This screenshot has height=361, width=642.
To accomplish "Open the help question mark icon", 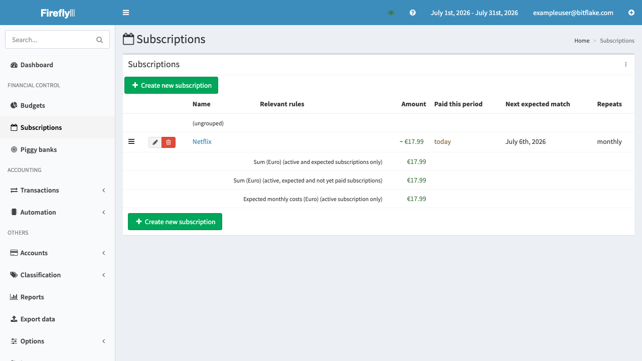I will 413,13.
